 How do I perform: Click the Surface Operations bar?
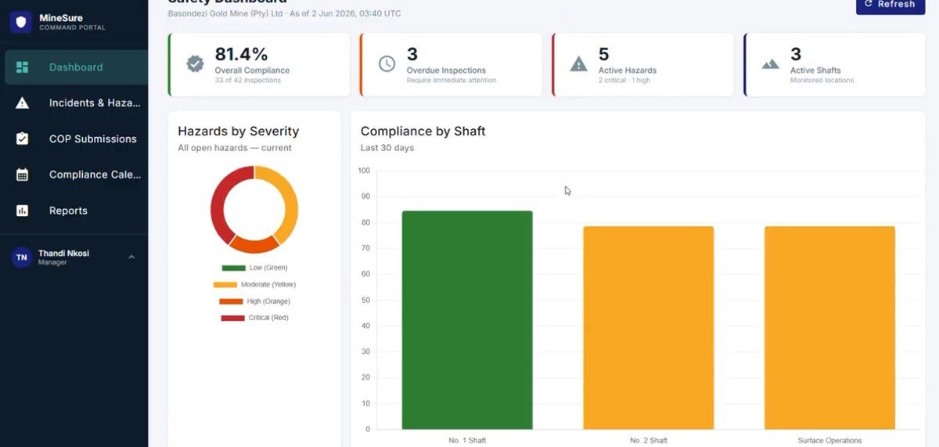(x=829, y=328)
